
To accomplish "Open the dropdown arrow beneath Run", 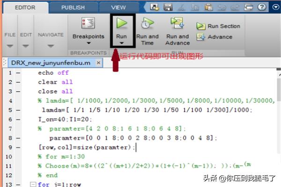I will coord(121,43).
